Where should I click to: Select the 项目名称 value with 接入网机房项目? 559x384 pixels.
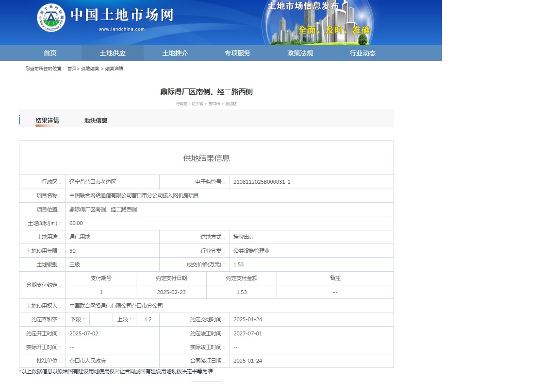(x=134, y=195)
